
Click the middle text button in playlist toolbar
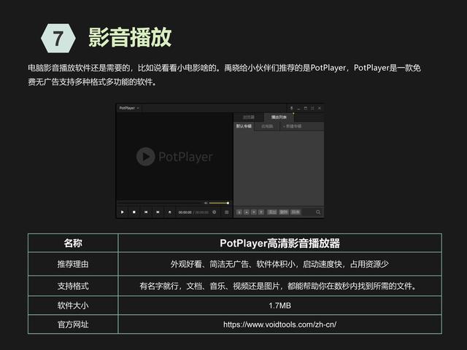[284, 212]
